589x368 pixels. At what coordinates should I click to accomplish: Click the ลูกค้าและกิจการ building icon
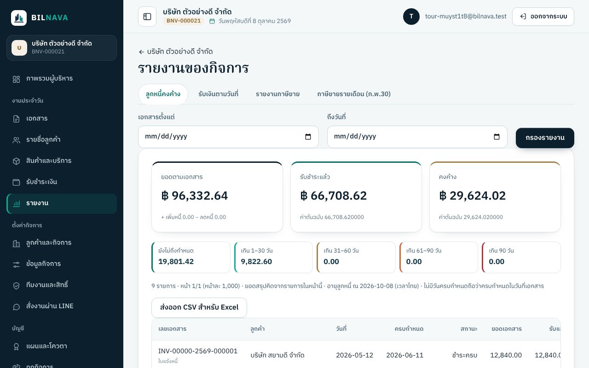click(17, 243)
